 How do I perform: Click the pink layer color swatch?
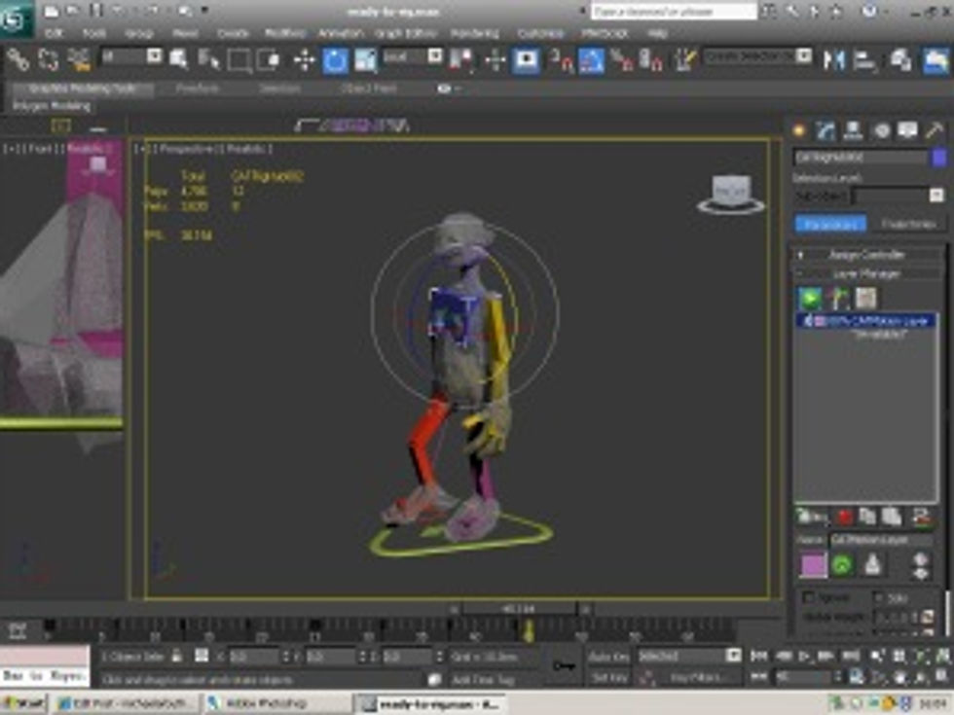[x=812, y=565]
